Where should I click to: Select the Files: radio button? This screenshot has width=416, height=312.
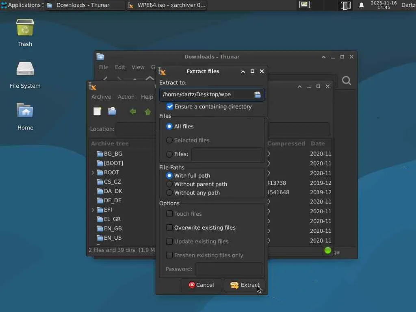169,154
